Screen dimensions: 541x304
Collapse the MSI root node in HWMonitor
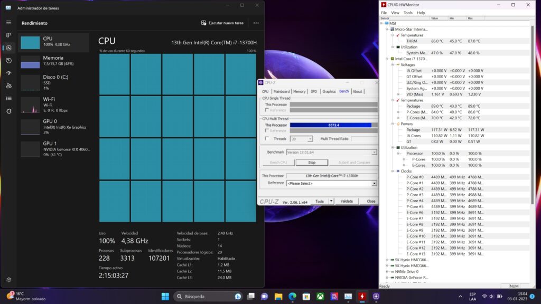pyautogui.click(x=381, y=23)
